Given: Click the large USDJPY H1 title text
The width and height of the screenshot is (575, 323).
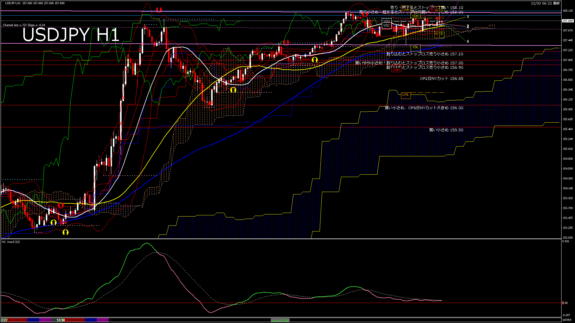Looking at the screenshot, I should (71, 35).
